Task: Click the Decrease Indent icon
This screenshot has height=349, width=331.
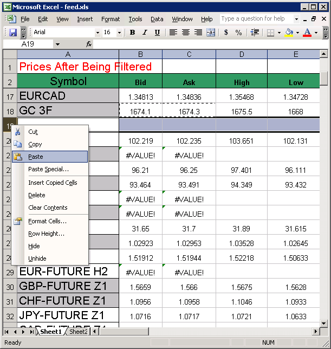Action: [x=255, y=33]
